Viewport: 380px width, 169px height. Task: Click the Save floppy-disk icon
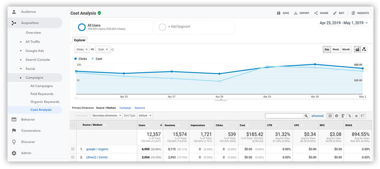pos(279,13)
